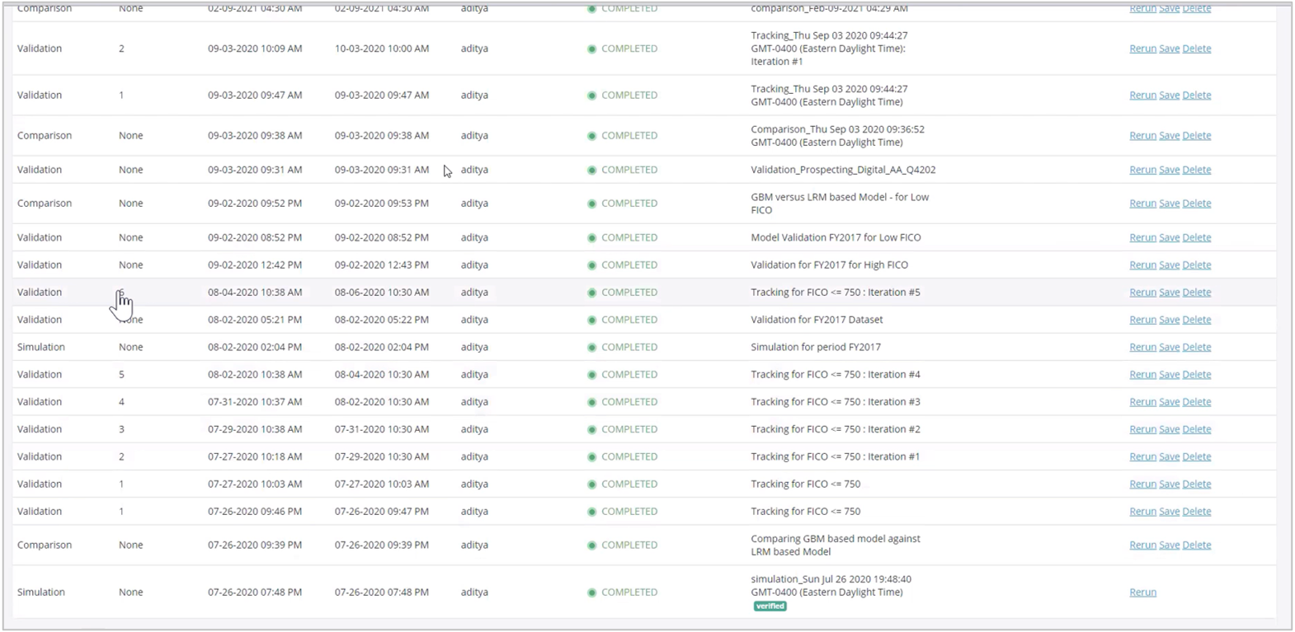Rerun the simulation_Sun Jul 26 2020 job
The image size is (1295, 632).
[1142, 592]
